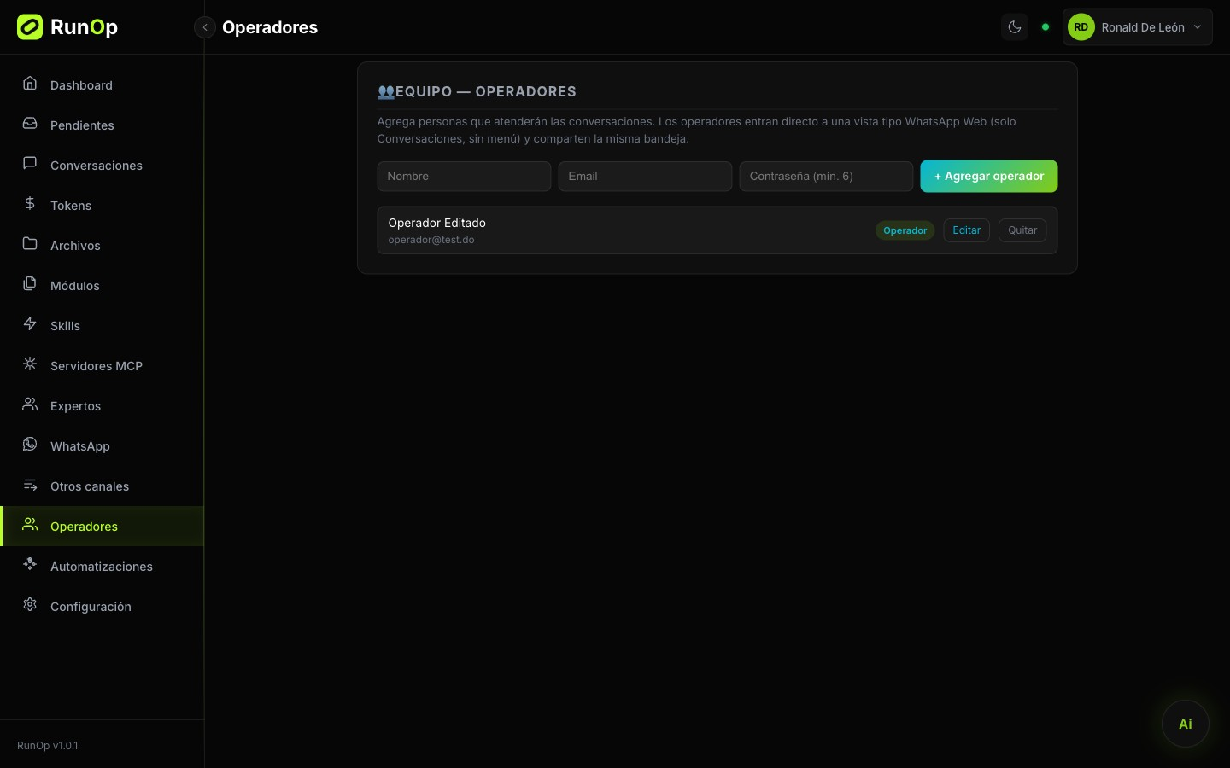Click the RD avatar circle
The height and width of the screenshot is (768, 1230).
pyautogui.click(x=1081, y=27)
